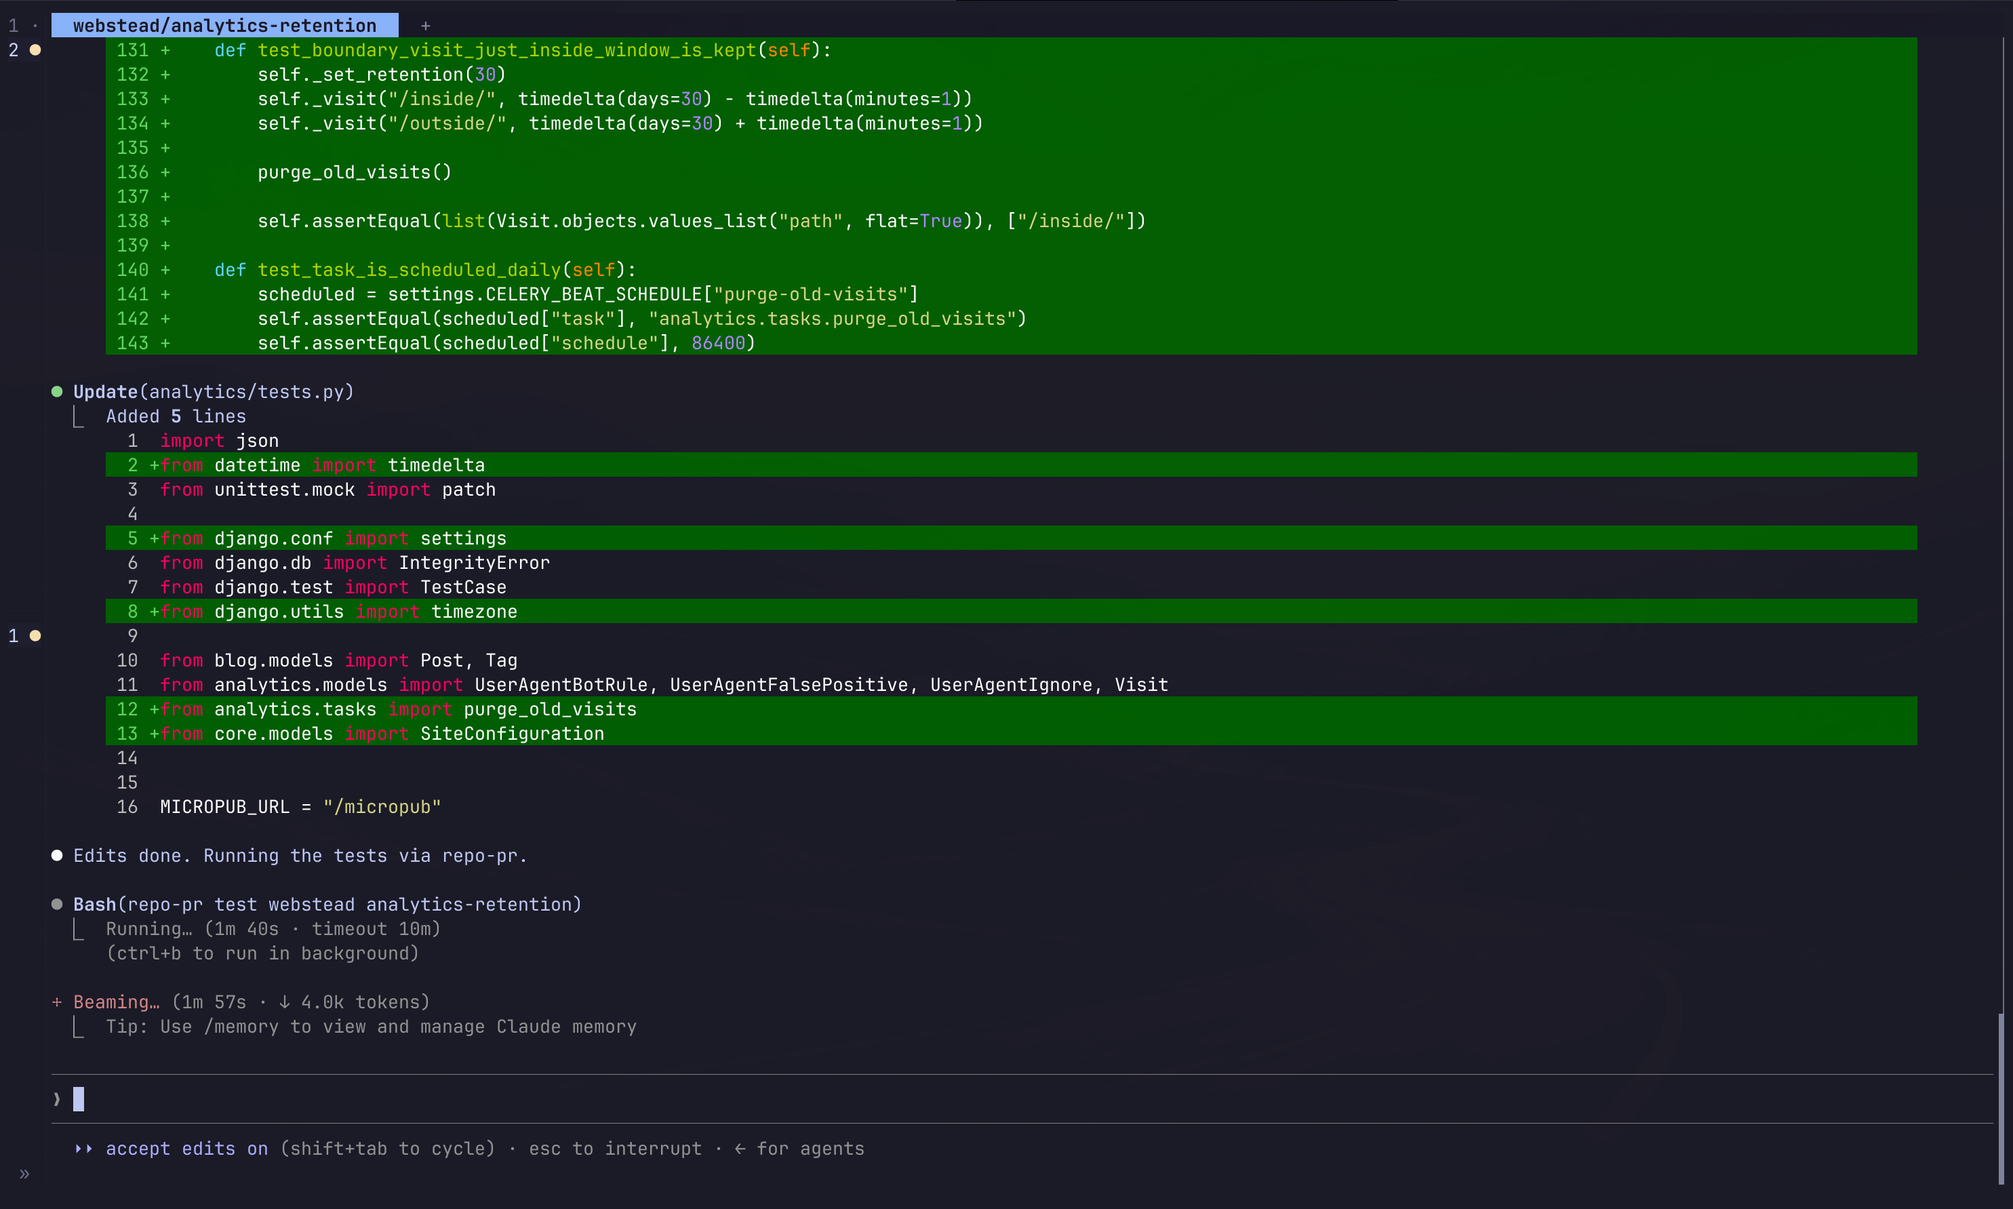The image size is (2013, 1209).
Task: Click the prompt chevron before the cursor
Action: click(x=57, y=1099)
